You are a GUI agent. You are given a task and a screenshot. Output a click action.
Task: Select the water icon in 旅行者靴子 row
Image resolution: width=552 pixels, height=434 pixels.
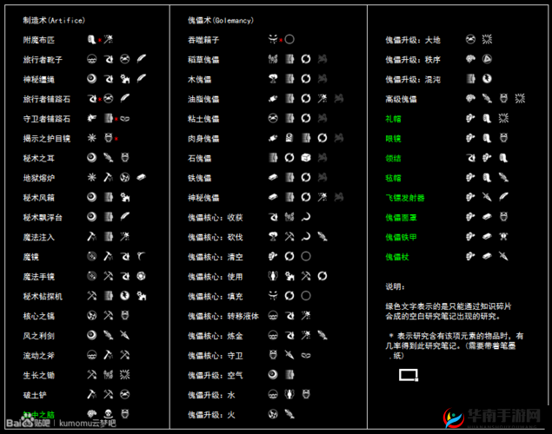point(91,59)
